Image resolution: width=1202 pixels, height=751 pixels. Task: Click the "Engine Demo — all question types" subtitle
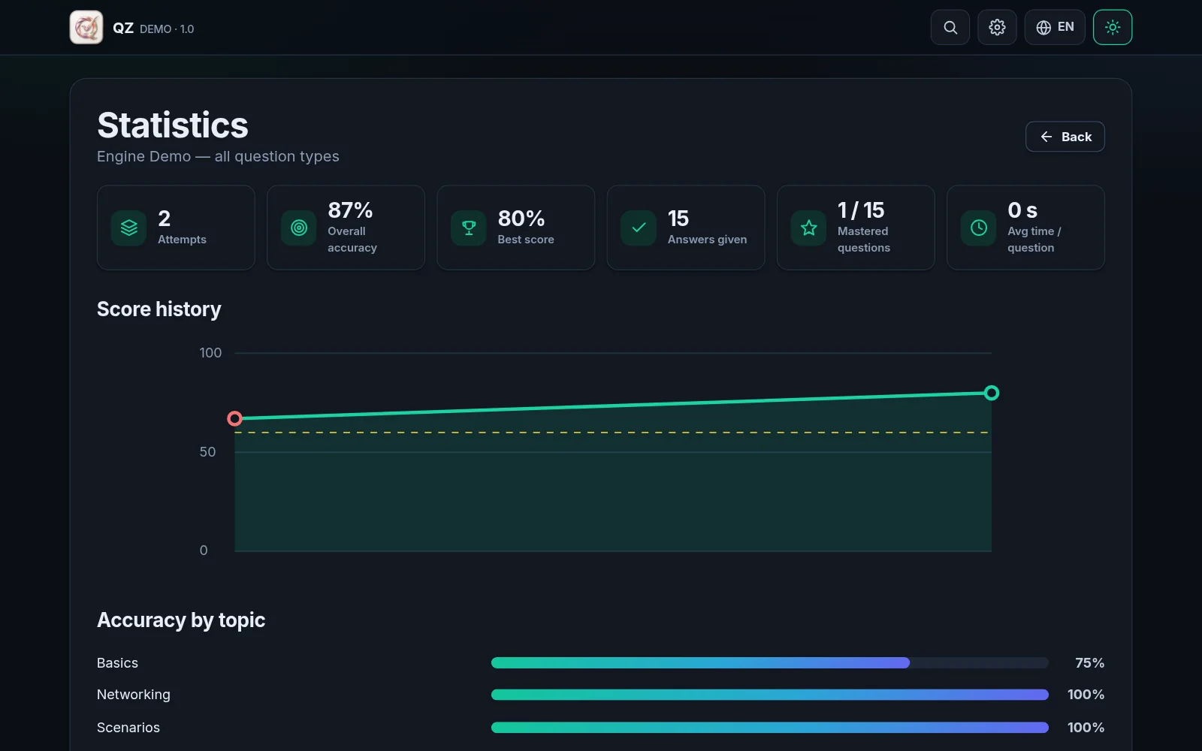point(218,157)
